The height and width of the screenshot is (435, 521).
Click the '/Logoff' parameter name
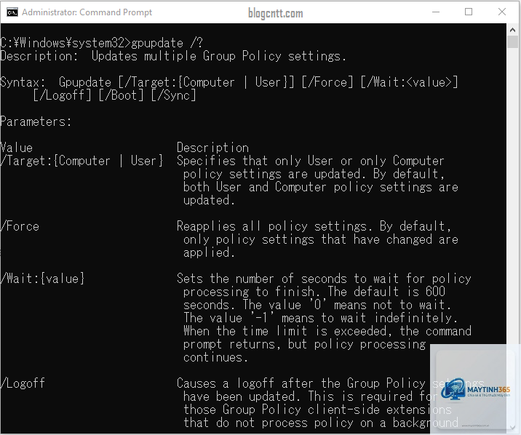pyautogui.click(x=23, y=383)
